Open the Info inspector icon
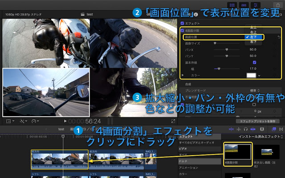This screenshot has width=285, height=178. click(x=196, y=14)
